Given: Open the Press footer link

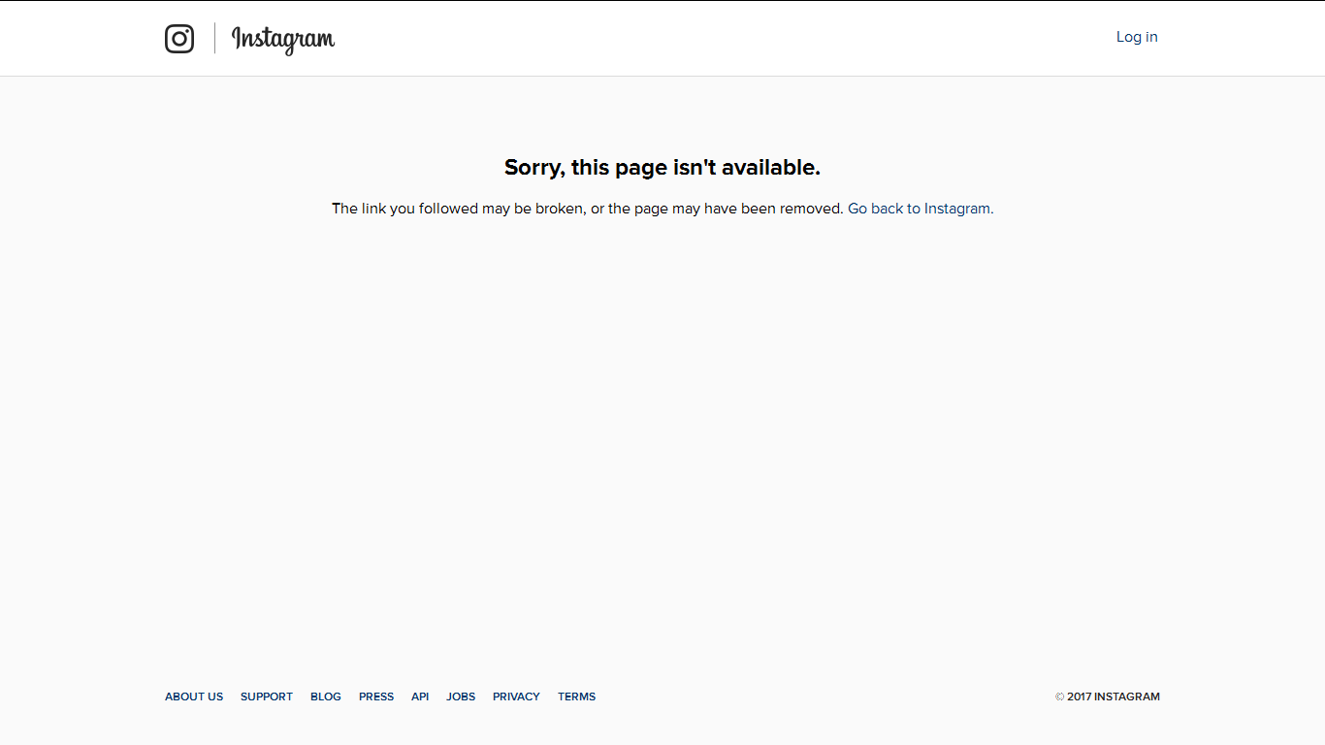Looking at the screenshot, I should click(376, 696).
